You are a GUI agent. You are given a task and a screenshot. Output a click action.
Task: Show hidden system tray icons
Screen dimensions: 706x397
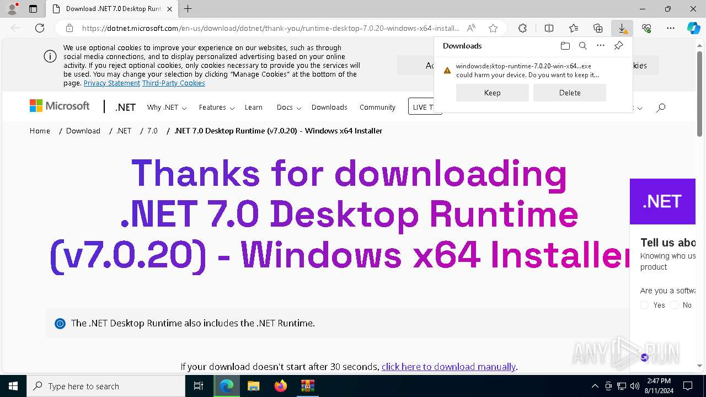(595, 386)
